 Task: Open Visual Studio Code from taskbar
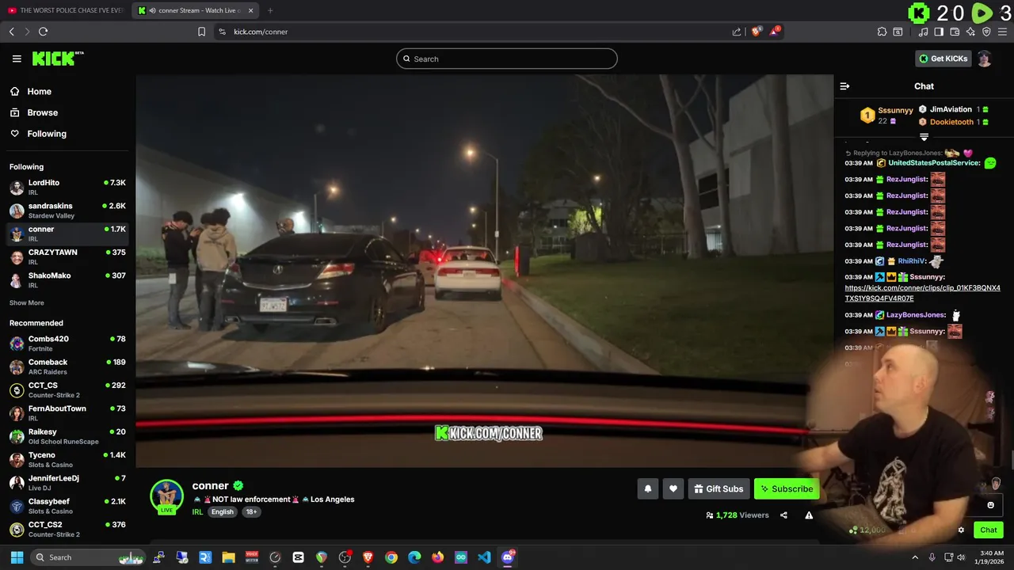pos(484,557)
